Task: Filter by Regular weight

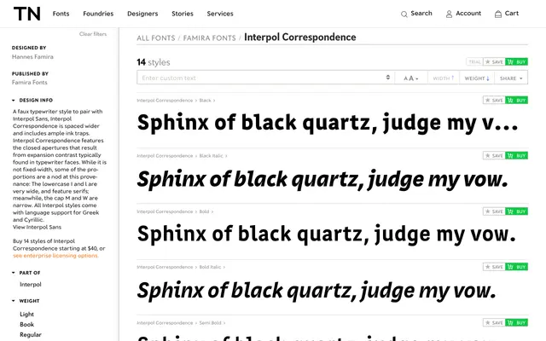Action: (31, 334)
